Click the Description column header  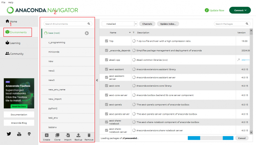point(143,33)
